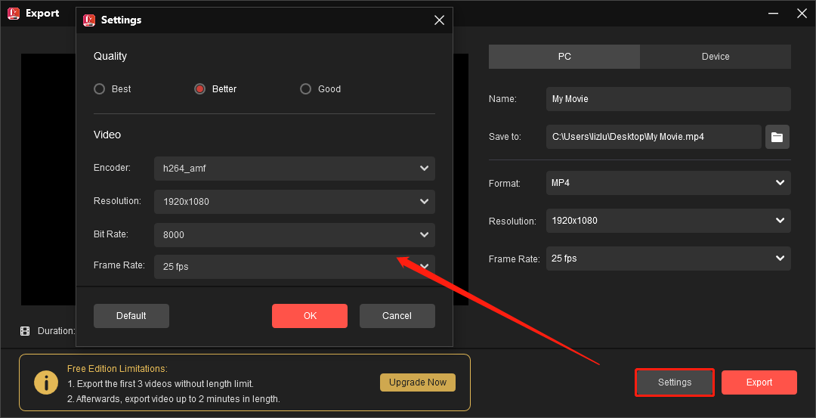Select the Better quality option
The width and height of the screenshot is (816, 418).
(x=199, y=89)
